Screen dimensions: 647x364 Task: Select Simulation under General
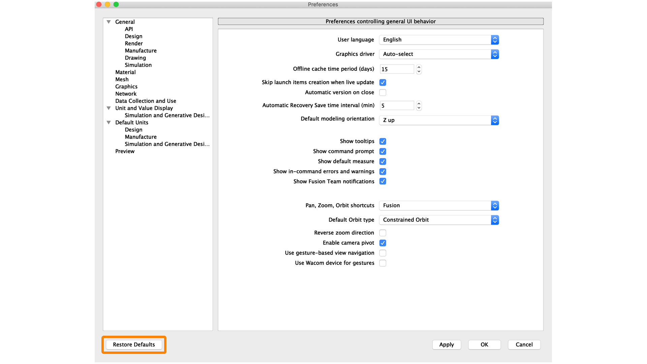138,65
